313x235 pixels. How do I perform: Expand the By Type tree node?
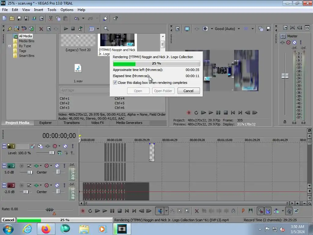(x=9, y=46)
